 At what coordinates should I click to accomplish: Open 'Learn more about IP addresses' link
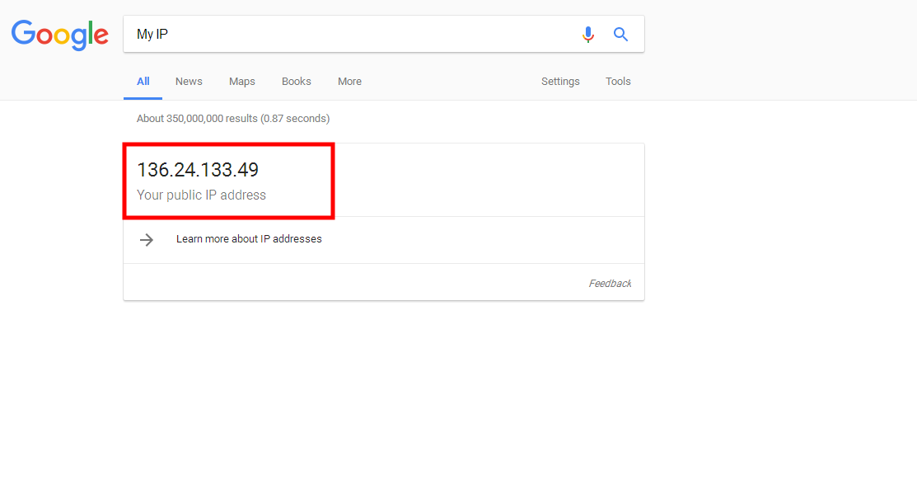pos(249,239)
